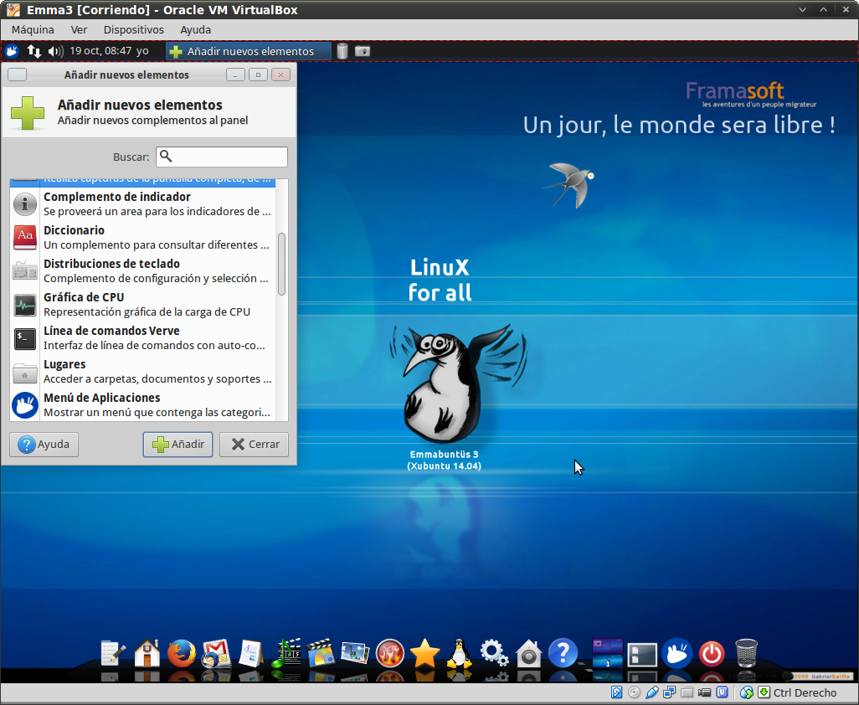Click the yellow star icon in dock

coord(424,653)
